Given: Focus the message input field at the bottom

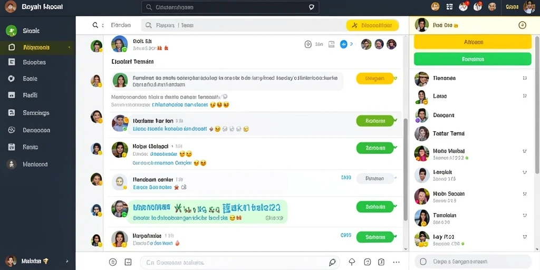Looking at the screenshot, I should pyautogui.click(x=240, y=263).
